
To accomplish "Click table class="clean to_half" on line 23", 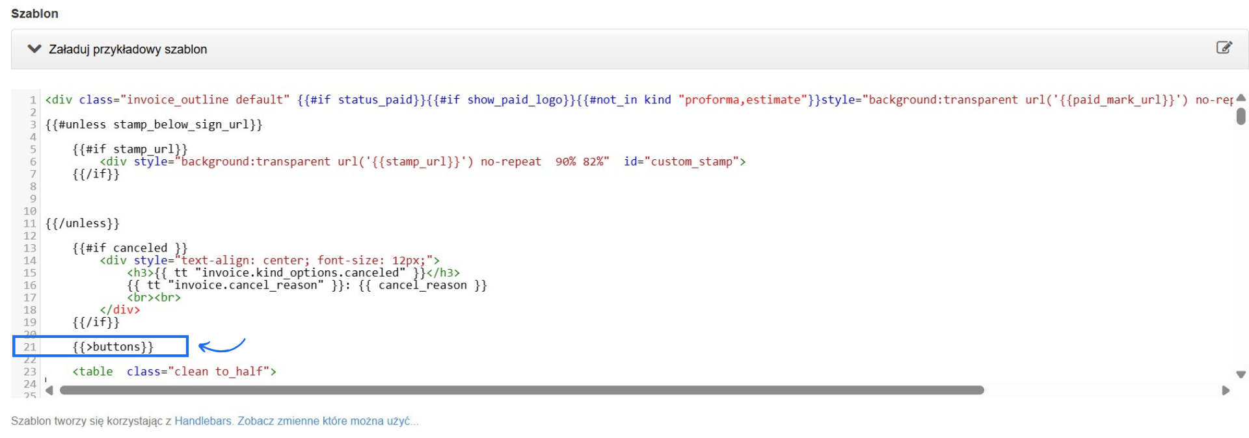I will (174, 372).
